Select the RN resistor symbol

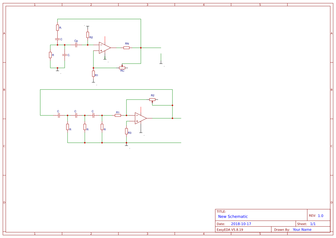point(126,48)
